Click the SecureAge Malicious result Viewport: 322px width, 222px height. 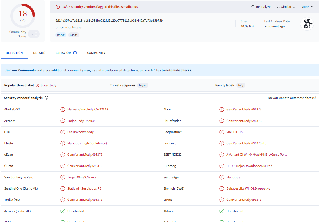pos(233,177)
